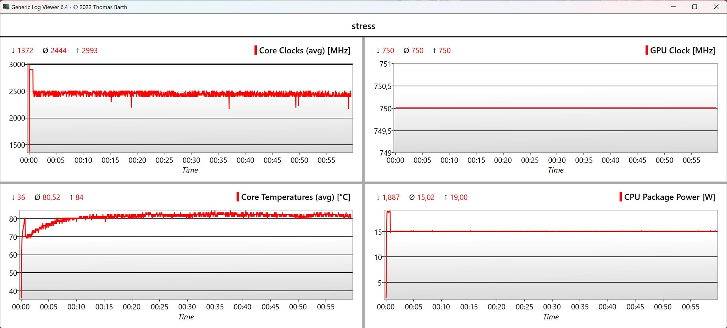Click the GPU Clock average value 750

[417, 51]
